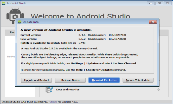
Task: Minimize the Android Studio window
Action: [x=151, y=3]
